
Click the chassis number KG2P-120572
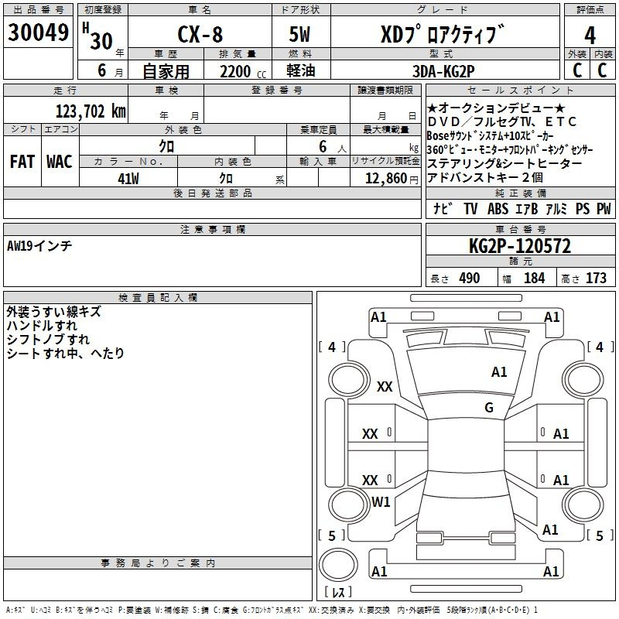coord(519,247)
